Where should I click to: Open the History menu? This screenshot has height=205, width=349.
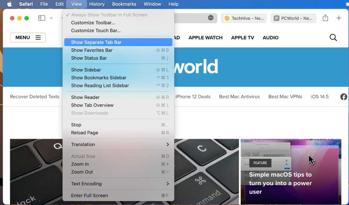click(97, 4)
